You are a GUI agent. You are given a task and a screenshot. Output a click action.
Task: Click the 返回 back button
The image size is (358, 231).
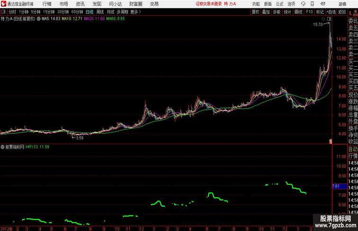[x=342, y=12]
